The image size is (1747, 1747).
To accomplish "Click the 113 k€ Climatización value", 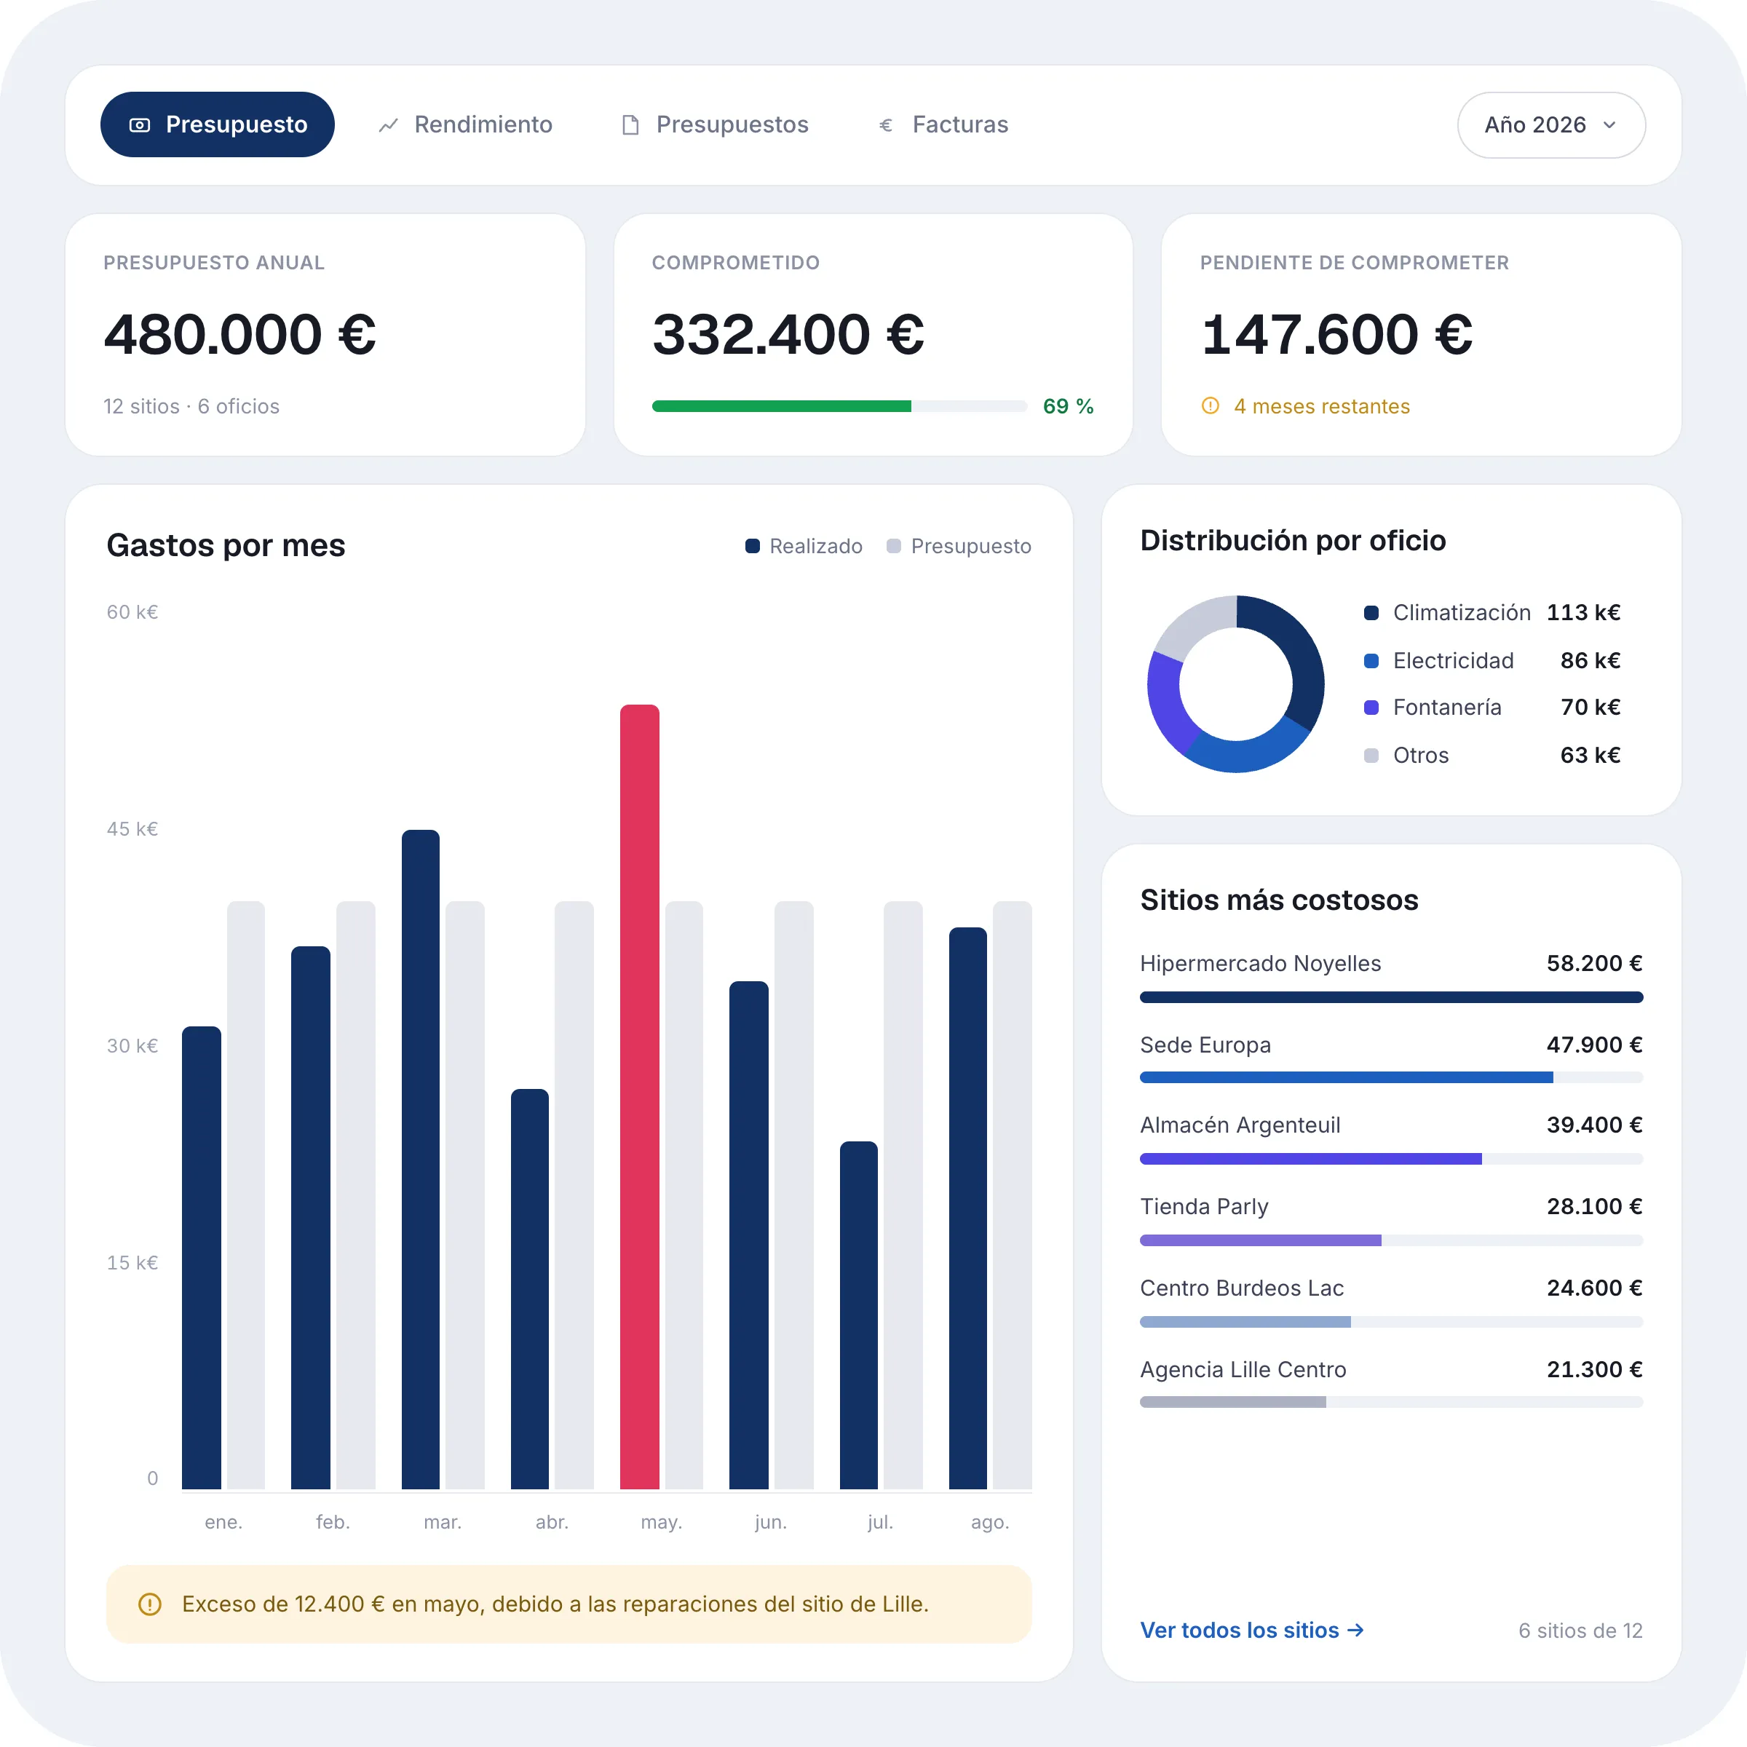I will [x=1583, y=612].
